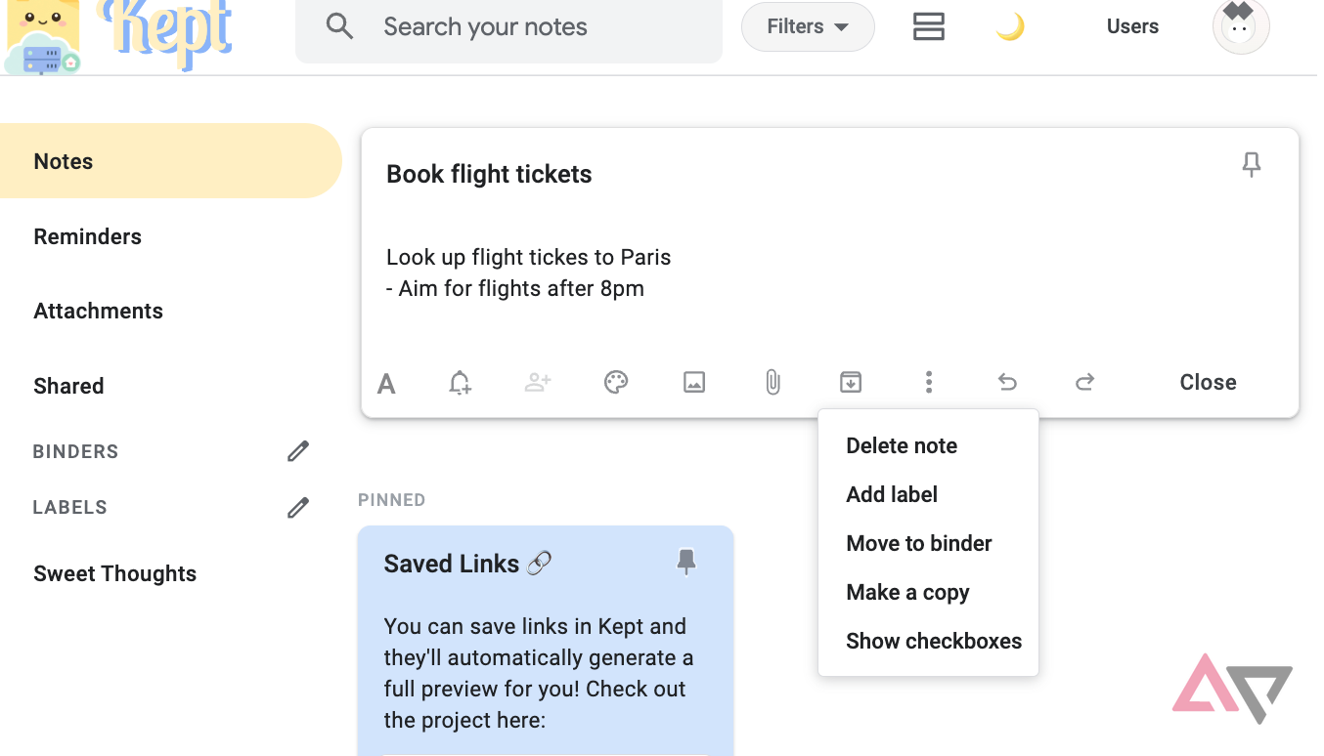Select Show checkboxes in the menu

tap(934, 641)
